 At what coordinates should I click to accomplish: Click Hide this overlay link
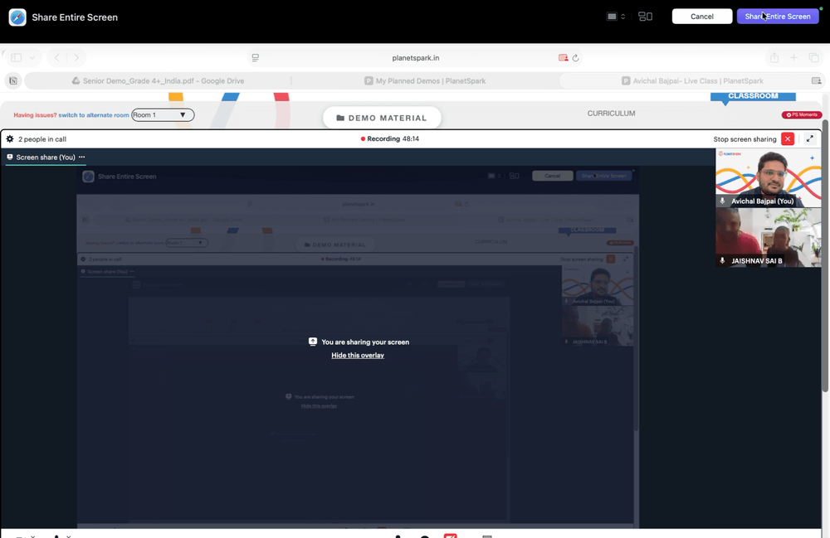click(358, 355)
